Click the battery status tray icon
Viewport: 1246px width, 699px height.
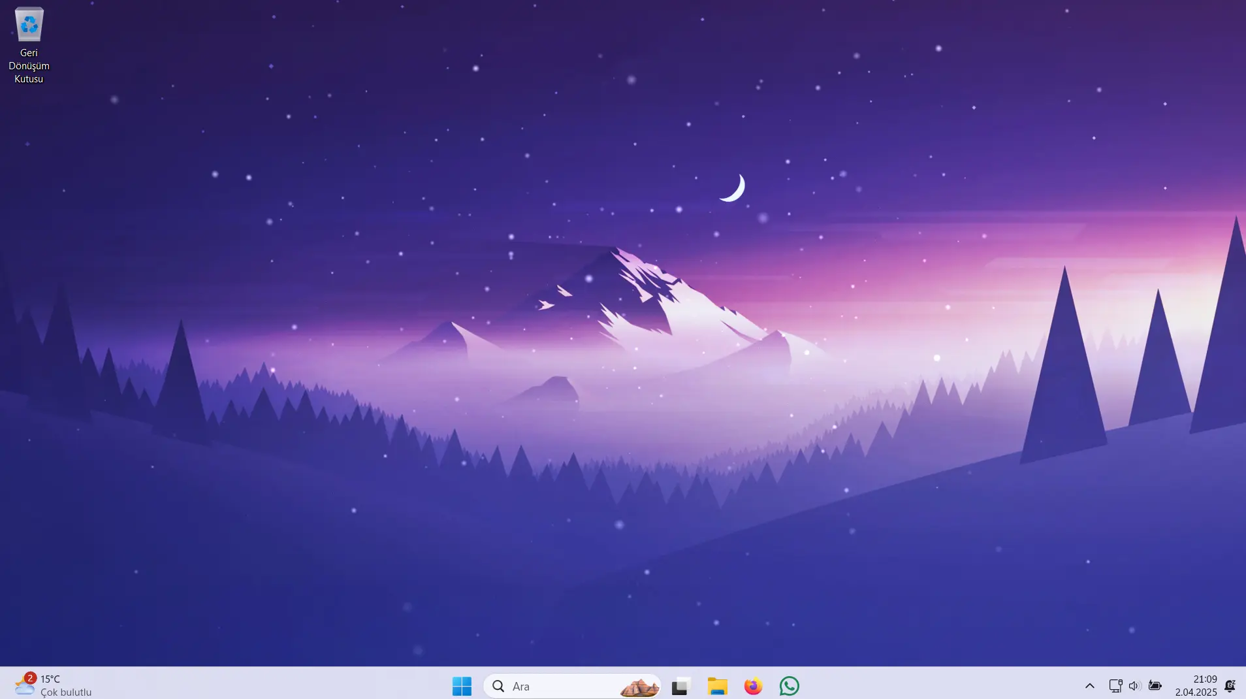tap(1155, 686)
